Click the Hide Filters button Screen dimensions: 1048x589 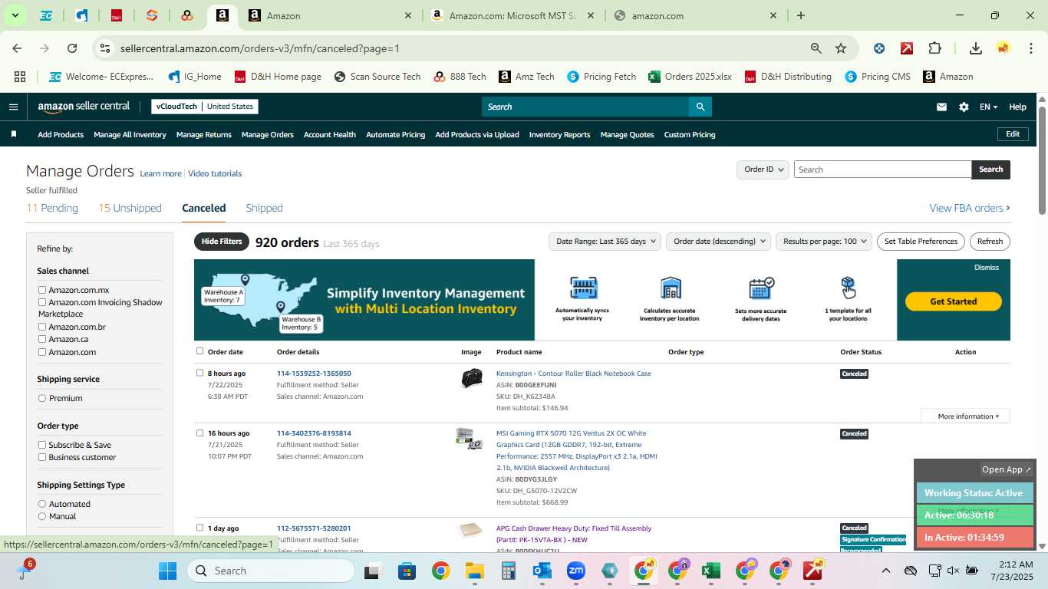[x=222, y=242]
